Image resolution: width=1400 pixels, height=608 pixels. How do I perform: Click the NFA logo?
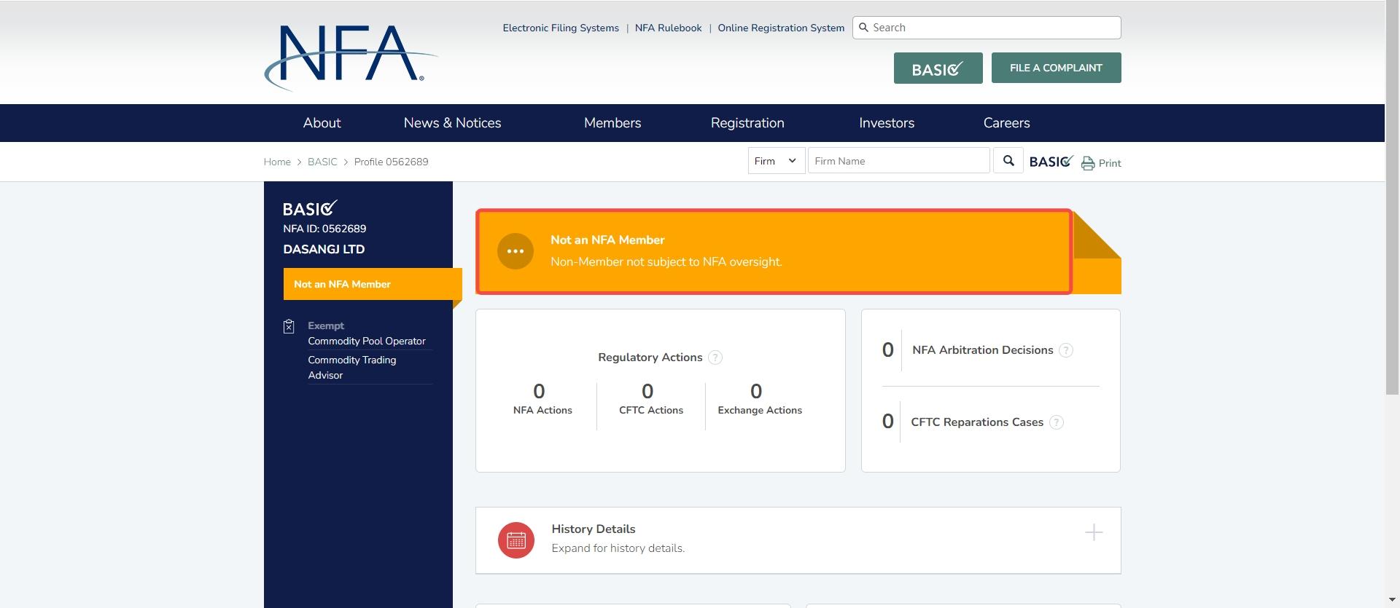point(351,58)
